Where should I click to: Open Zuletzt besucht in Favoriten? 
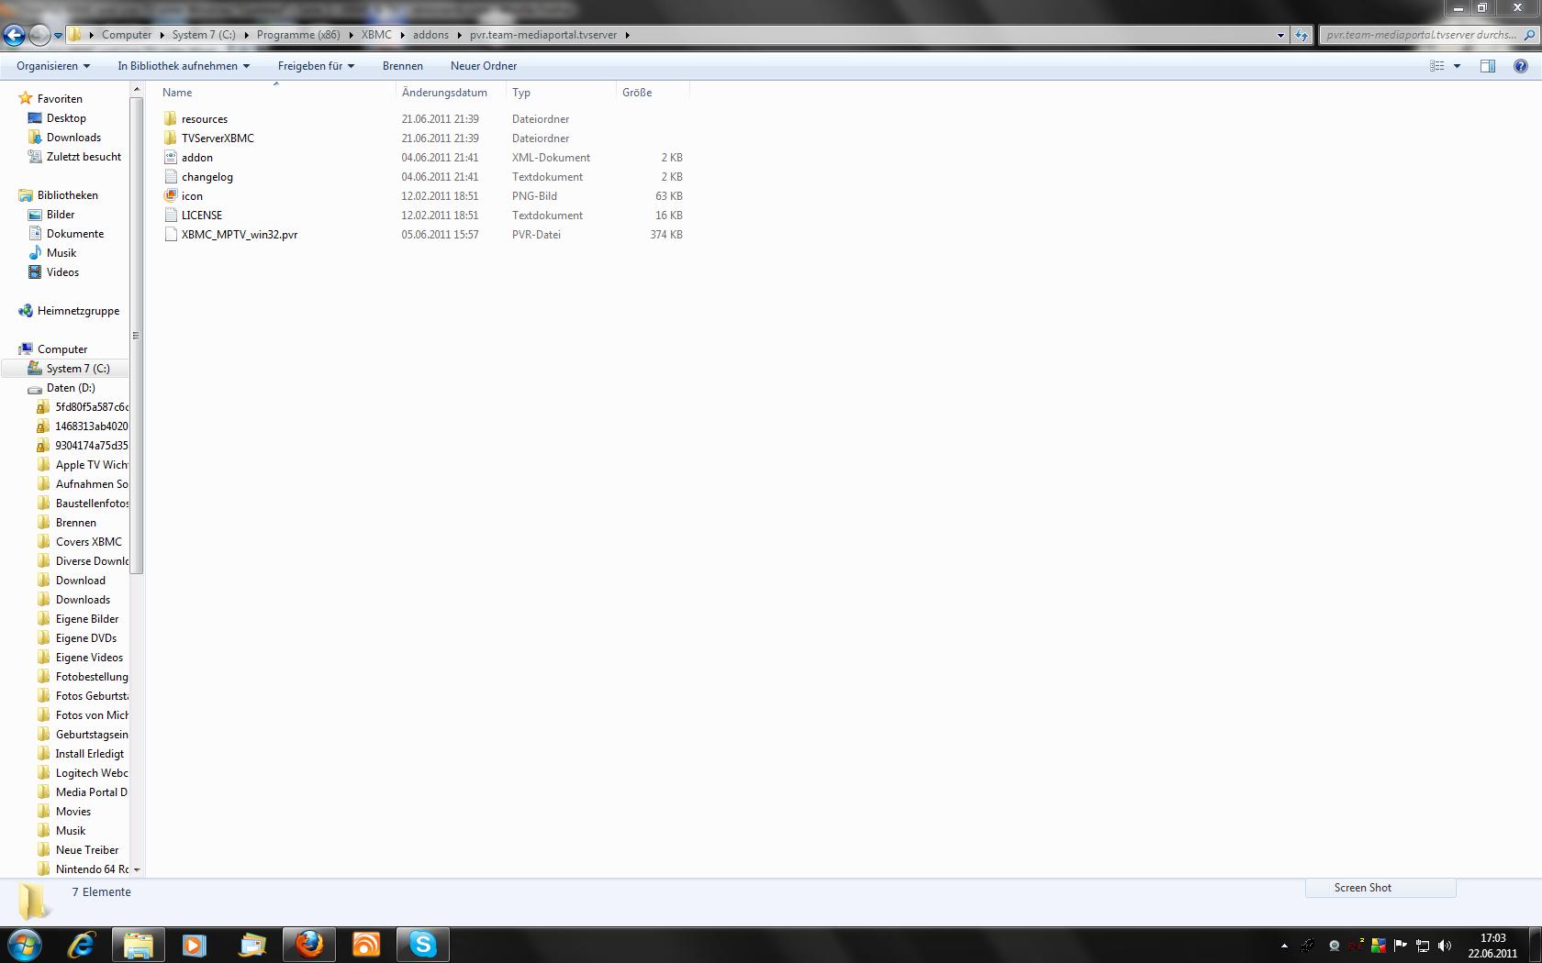(84, 157)
